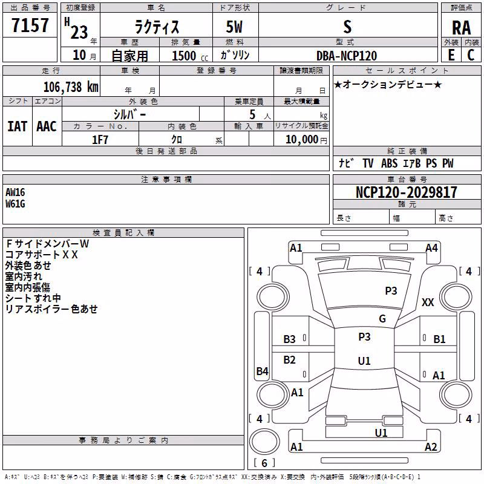The height and width of the screenshot is (484, 484).
Task: Select the U1 mark under roof P3
Action: point(364,361)
